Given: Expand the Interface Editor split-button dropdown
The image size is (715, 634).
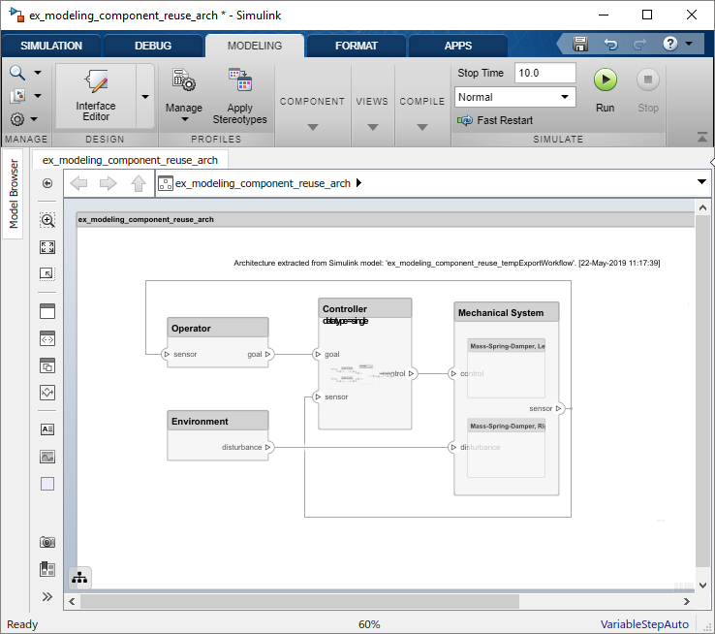Looking at the screenshot, I should pyautogui.click(x=145, y=96).
